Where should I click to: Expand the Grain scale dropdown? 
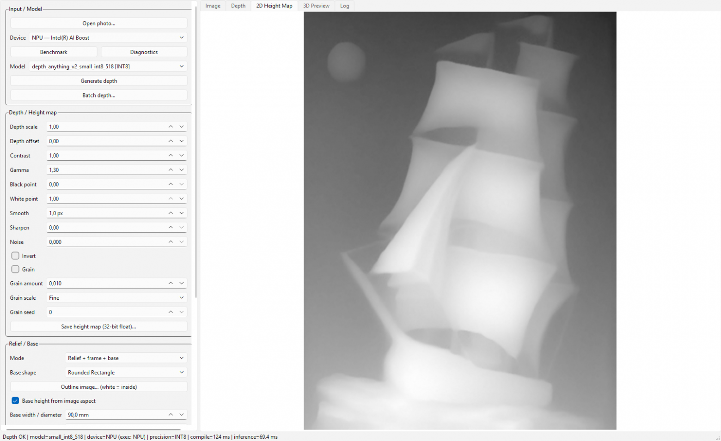pyautogui.click(x=117, y=298)
